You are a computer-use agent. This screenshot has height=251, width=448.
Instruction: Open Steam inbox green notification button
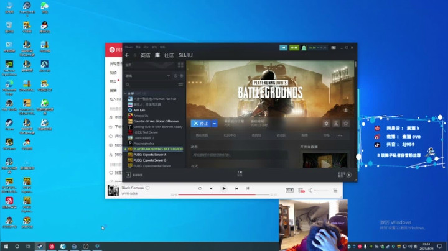(x=294, y=48)
